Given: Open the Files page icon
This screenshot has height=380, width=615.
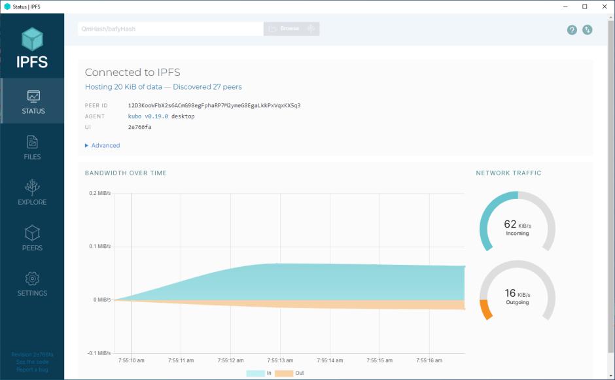Looking at the screenshot, I should tap(32, 142).
